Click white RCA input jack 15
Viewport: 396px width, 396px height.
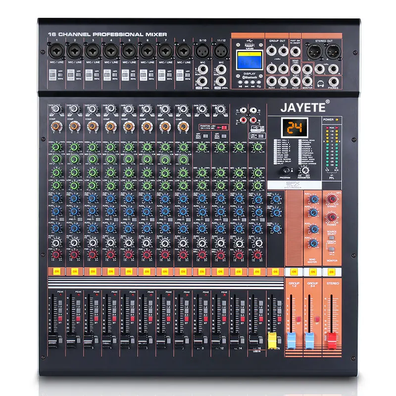coord(253,110)
